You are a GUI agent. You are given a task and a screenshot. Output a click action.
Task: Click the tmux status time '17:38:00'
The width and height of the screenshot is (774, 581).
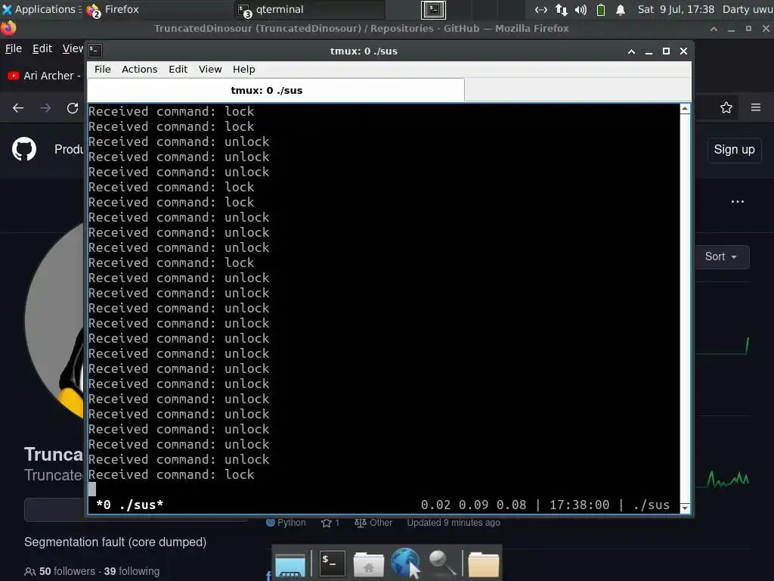(x=580, y=505)
